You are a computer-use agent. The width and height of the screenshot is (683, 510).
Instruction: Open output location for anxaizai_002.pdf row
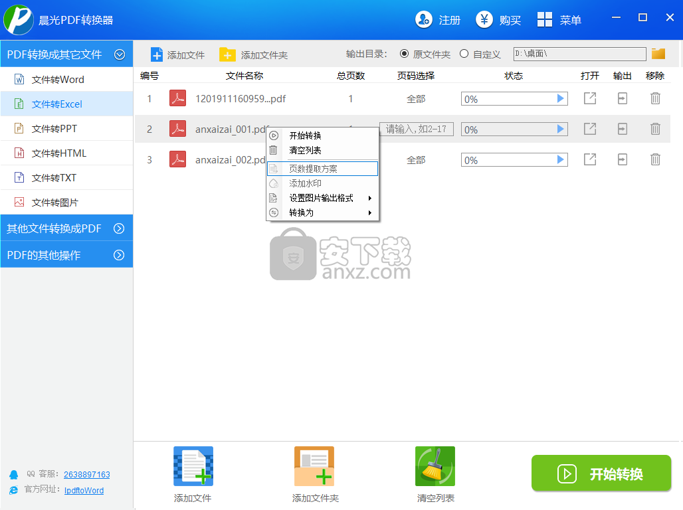point(623,159)
